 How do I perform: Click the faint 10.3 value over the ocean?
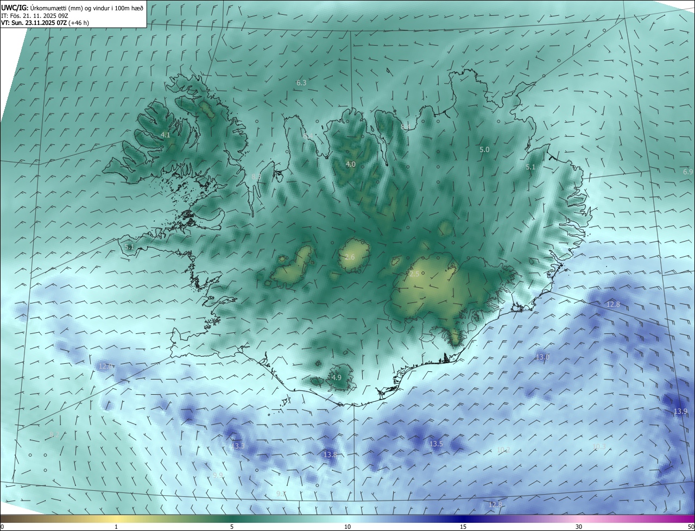point(598,446)
